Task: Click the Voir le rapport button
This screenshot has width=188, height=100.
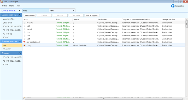Action: 92,15
